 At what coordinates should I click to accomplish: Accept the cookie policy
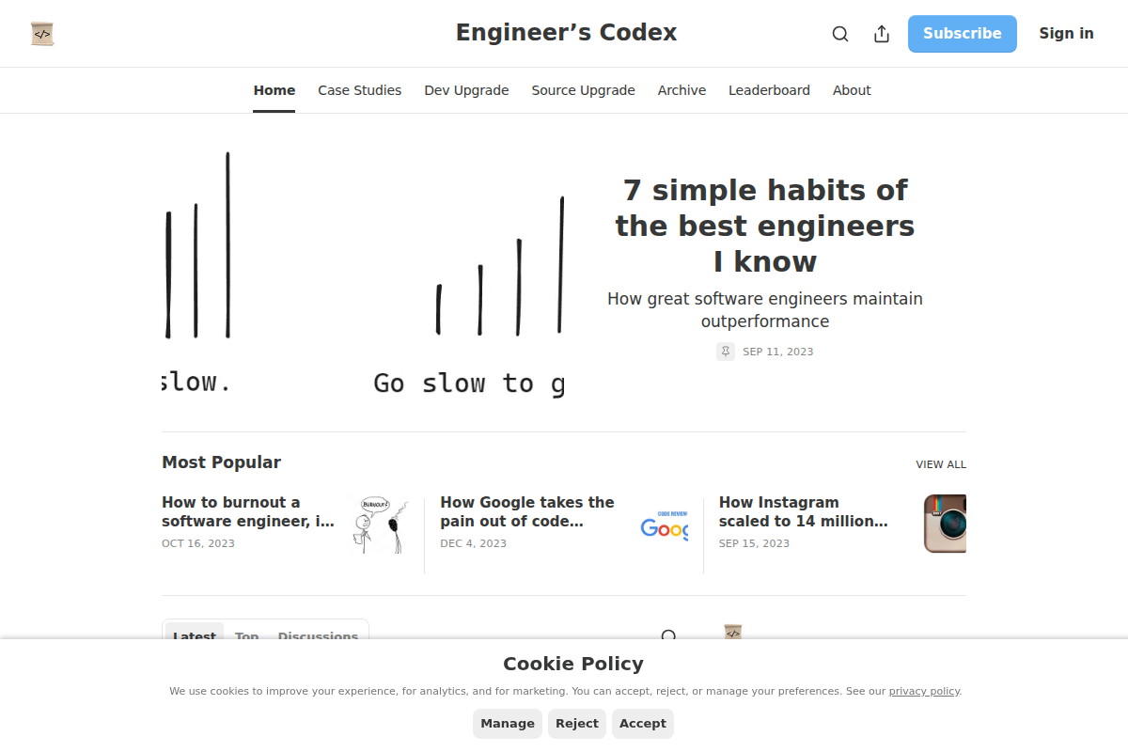(643, 723)
